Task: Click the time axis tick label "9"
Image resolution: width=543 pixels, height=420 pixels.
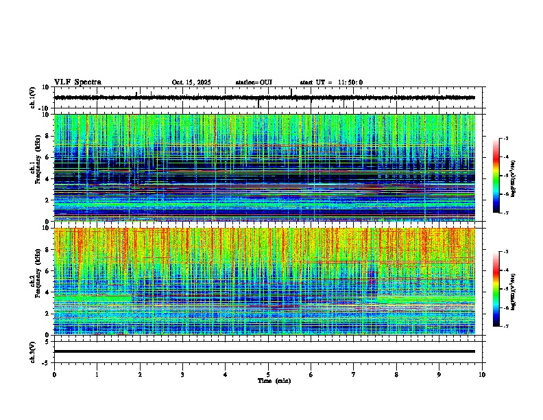Action: [x=439, y=375]
